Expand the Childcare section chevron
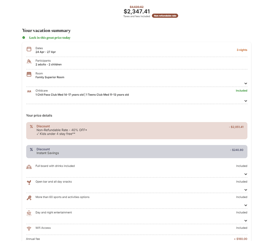Viewport: 280px width, 243px height. pyautogui.click(x=245, y=101)
